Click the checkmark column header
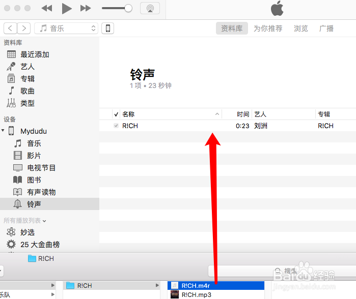 click(x=116, y=114)
